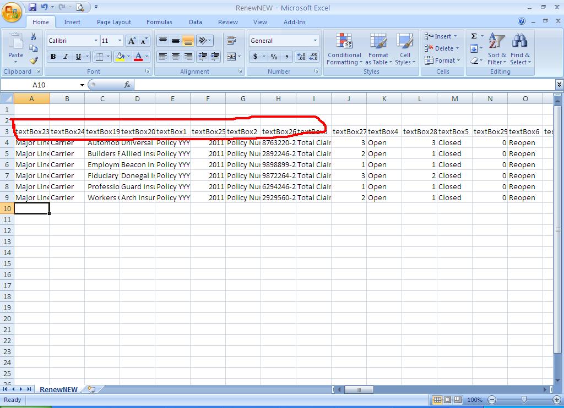
Task: Open the Name Box dropdown arrow
Action: [x=82, y=85]
